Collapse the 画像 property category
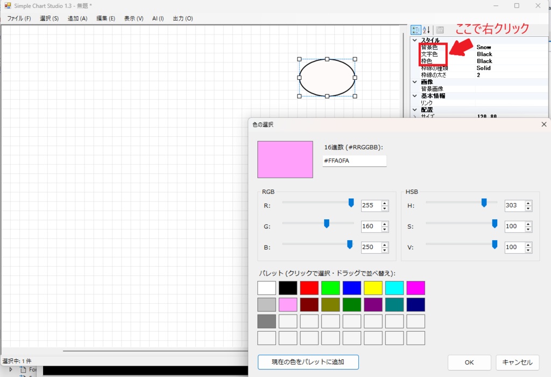The height and width of the screenshot is (377, 551). coord(415,82)
